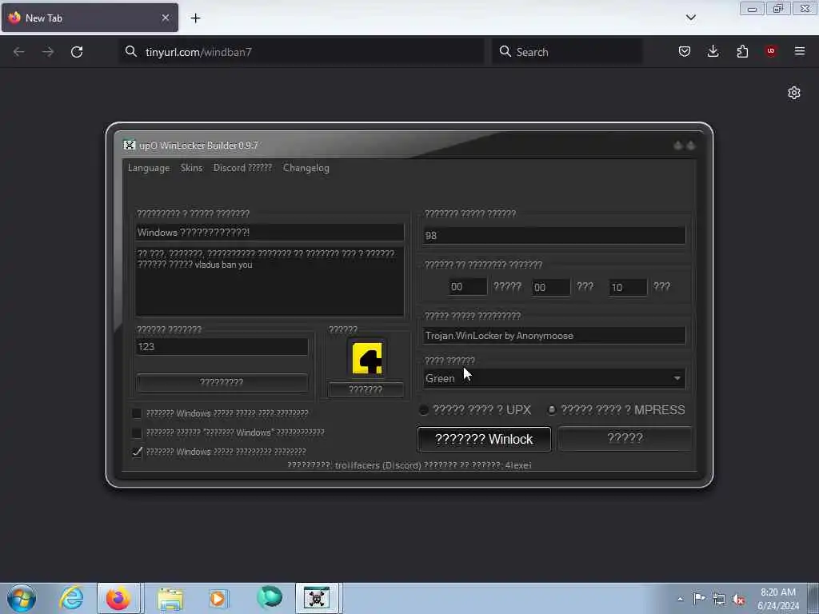The height and width of the screenshot is (614, 819).
Task: Select the UPX radio button
Action: [x=424, y=410]
